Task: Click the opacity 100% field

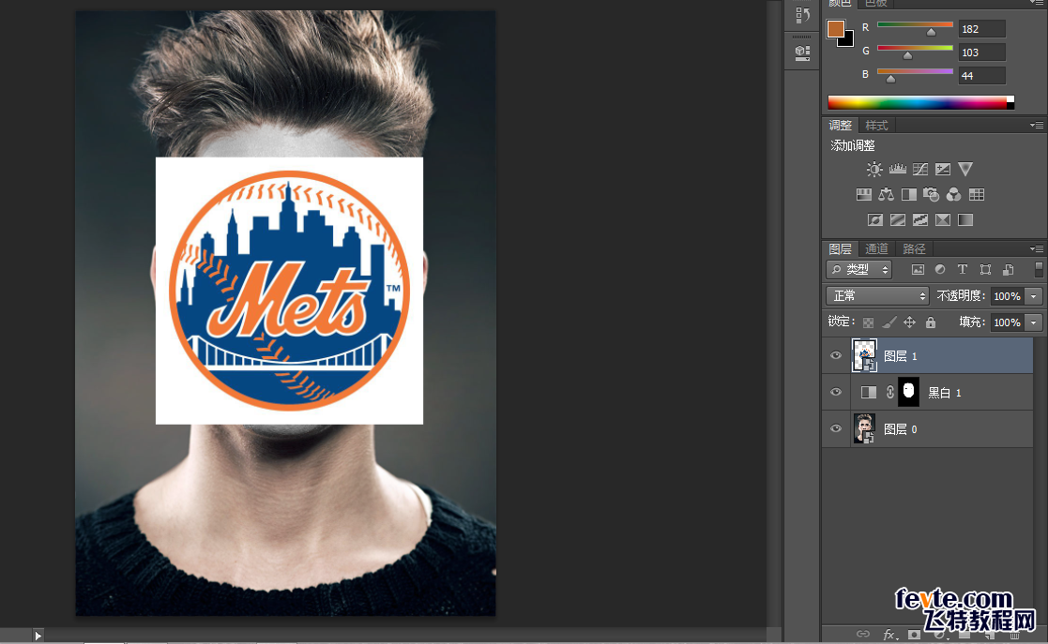Action: point(1008,296)
